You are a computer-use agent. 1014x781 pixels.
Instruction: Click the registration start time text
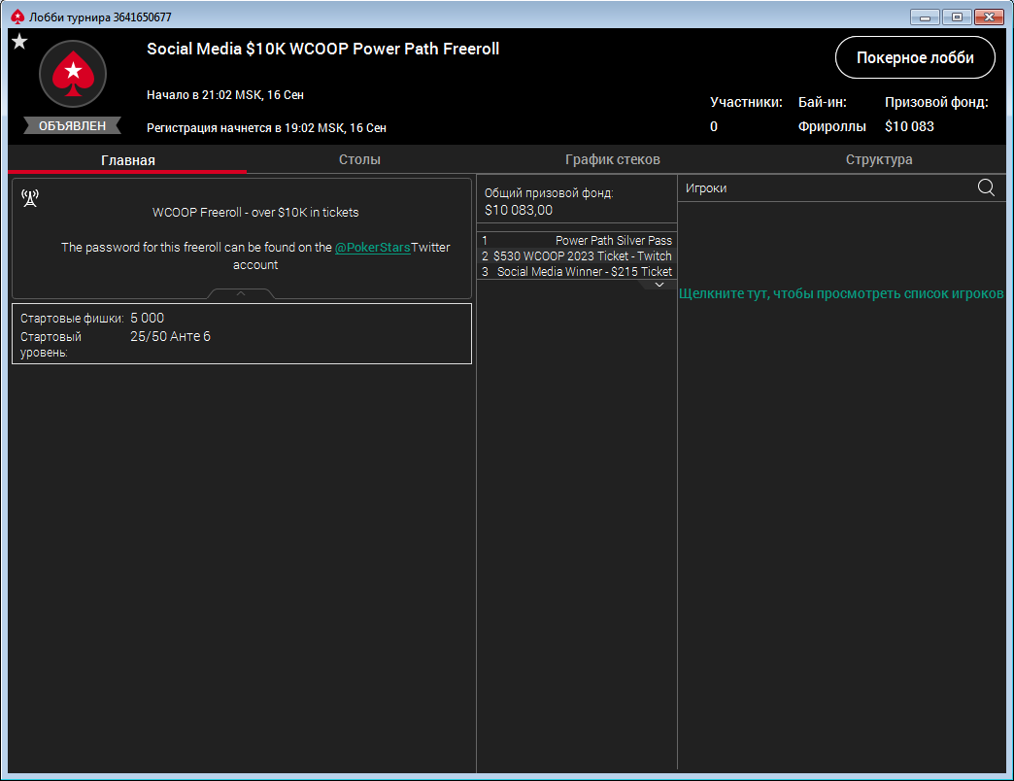tap(266, 128)
